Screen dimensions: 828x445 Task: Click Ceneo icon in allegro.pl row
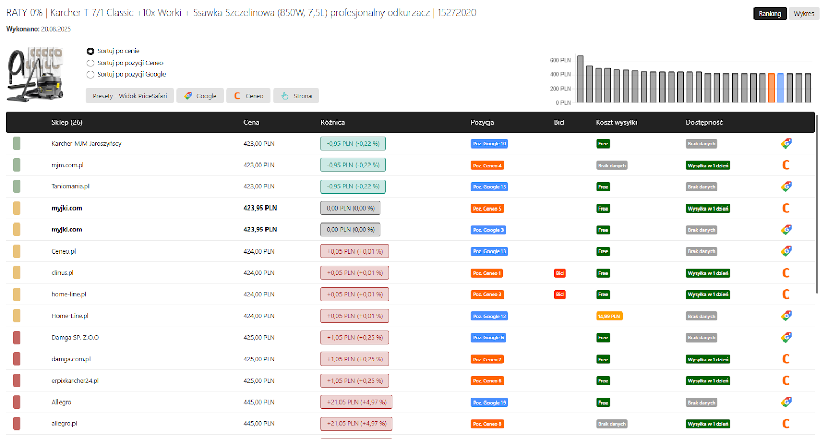[786, 424]
